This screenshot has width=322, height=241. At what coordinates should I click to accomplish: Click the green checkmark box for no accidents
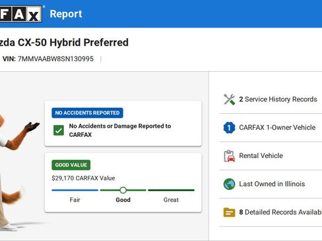pyautogui.click(x=59, y=130)
